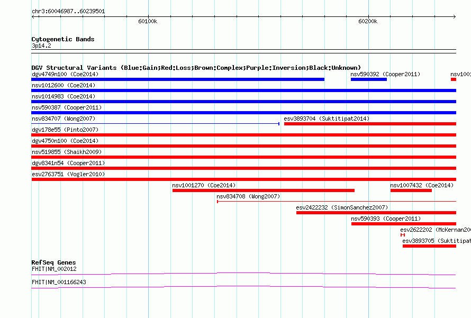The width and height of the screenshot is (471, 318).
Task: Click the small red bar under the cut-off nsv100 label
Action: tap(454, 79)
